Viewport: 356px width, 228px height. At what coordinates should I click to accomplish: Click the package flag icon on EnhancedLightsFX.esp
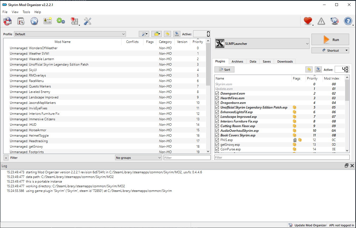point(295,112)
